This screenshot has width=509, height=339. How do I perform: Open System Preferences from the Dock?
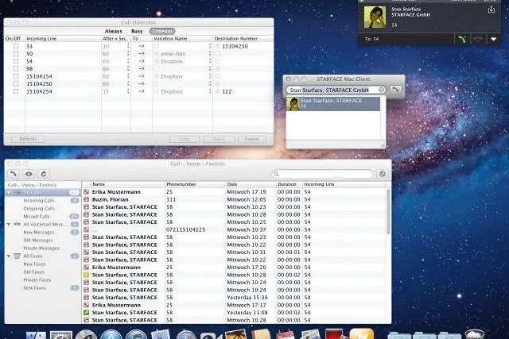(60, 334)
